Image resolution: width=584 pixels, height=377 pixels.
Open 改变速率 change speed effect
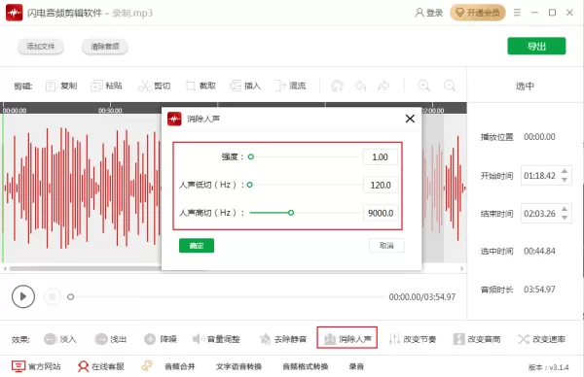click(x=541, y=339)
